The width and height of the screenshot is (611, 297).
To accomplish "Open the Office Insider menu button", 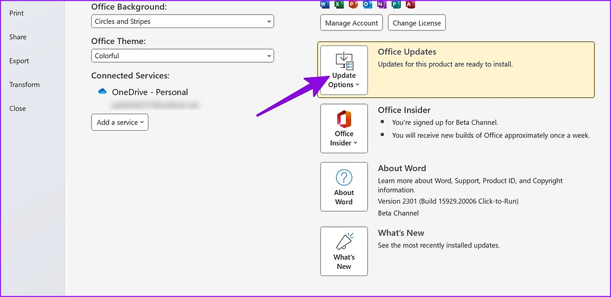I will tap(344, 128).
